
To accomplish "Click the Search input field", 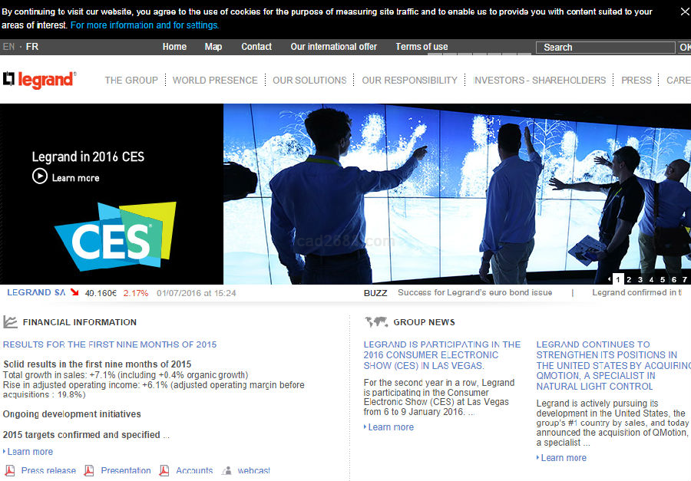I will 605,48.
